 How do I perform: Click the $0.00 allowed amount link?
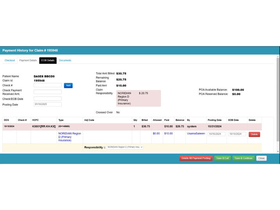156,133
